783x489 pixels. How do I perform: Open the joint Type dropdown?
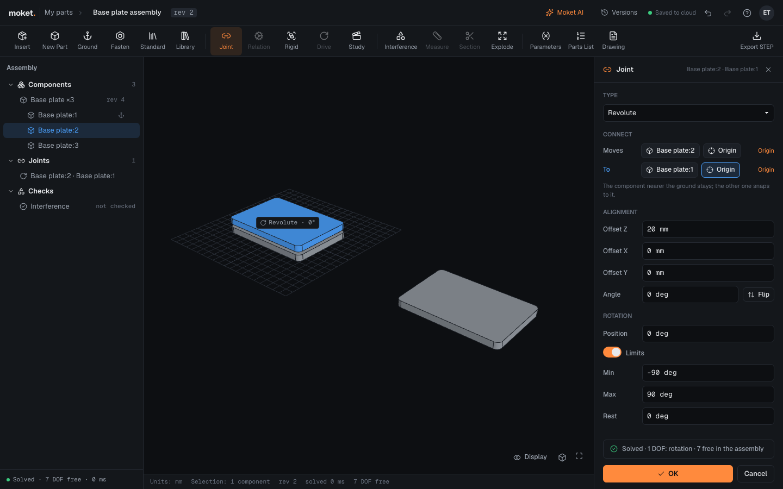[688, 113]
